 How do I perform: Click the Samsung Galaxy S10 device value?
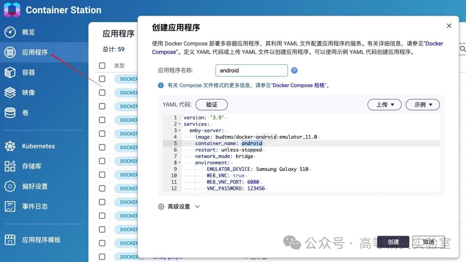coord(282,169)
